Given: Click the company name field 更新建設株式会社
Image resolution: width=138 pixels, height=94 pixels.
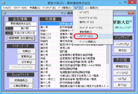Looking at the screenshot, I should tap(21, 24).
